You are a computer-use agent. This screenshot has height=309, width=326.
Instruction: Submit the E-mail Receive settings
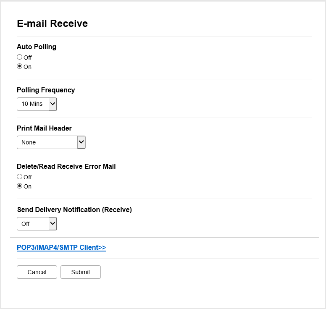81,272
